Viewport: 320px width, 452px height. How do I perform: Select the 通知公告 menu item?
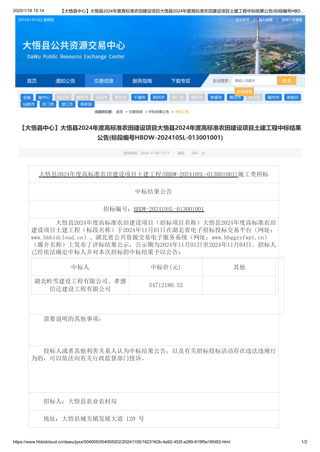point(65,81)
